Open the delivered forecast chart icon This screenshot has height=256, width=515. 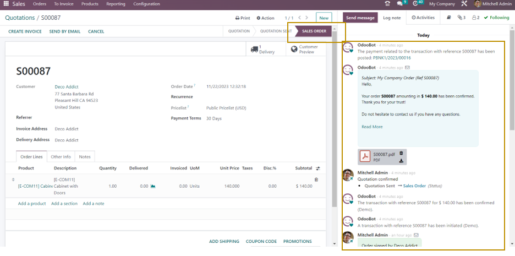[x=153, y=187]
